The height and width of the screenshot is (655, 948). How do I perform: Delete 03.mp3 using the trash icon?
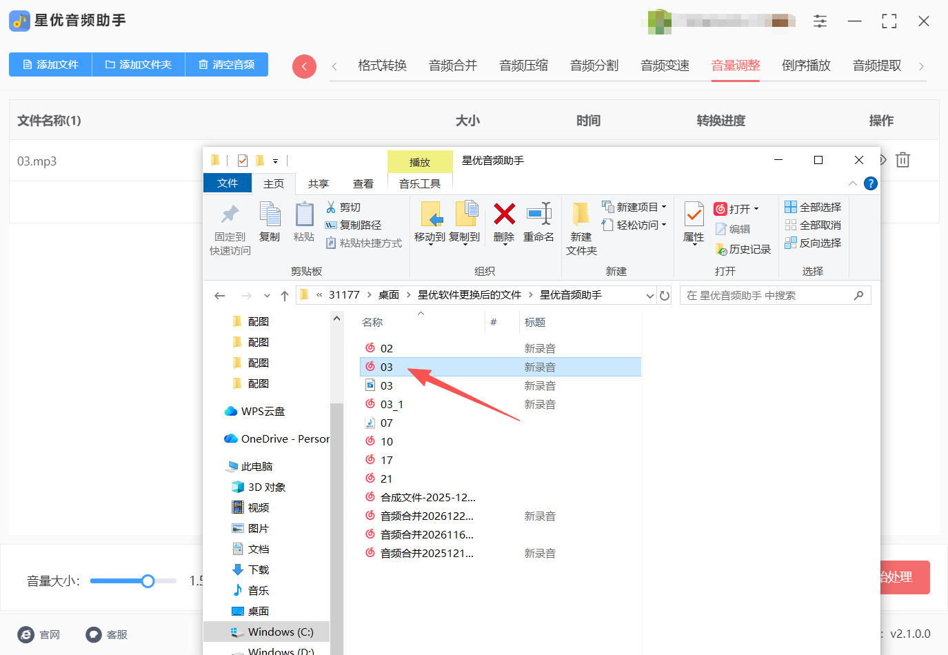coord(902,160)
